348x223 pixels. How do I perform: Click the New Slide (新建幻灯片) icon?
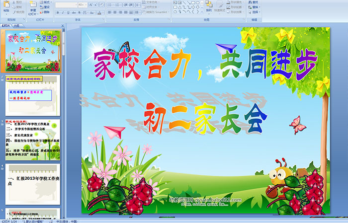tap(33, 4)
